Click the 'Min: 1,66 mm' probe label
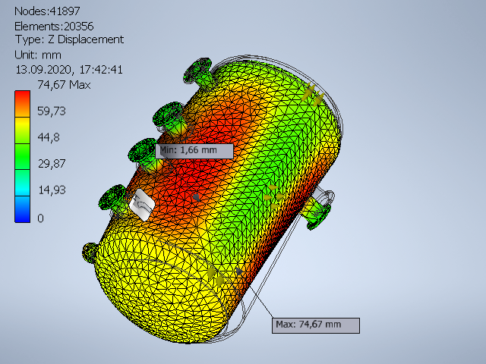Screen dimensions: 486x364 [x=194, y=152]
